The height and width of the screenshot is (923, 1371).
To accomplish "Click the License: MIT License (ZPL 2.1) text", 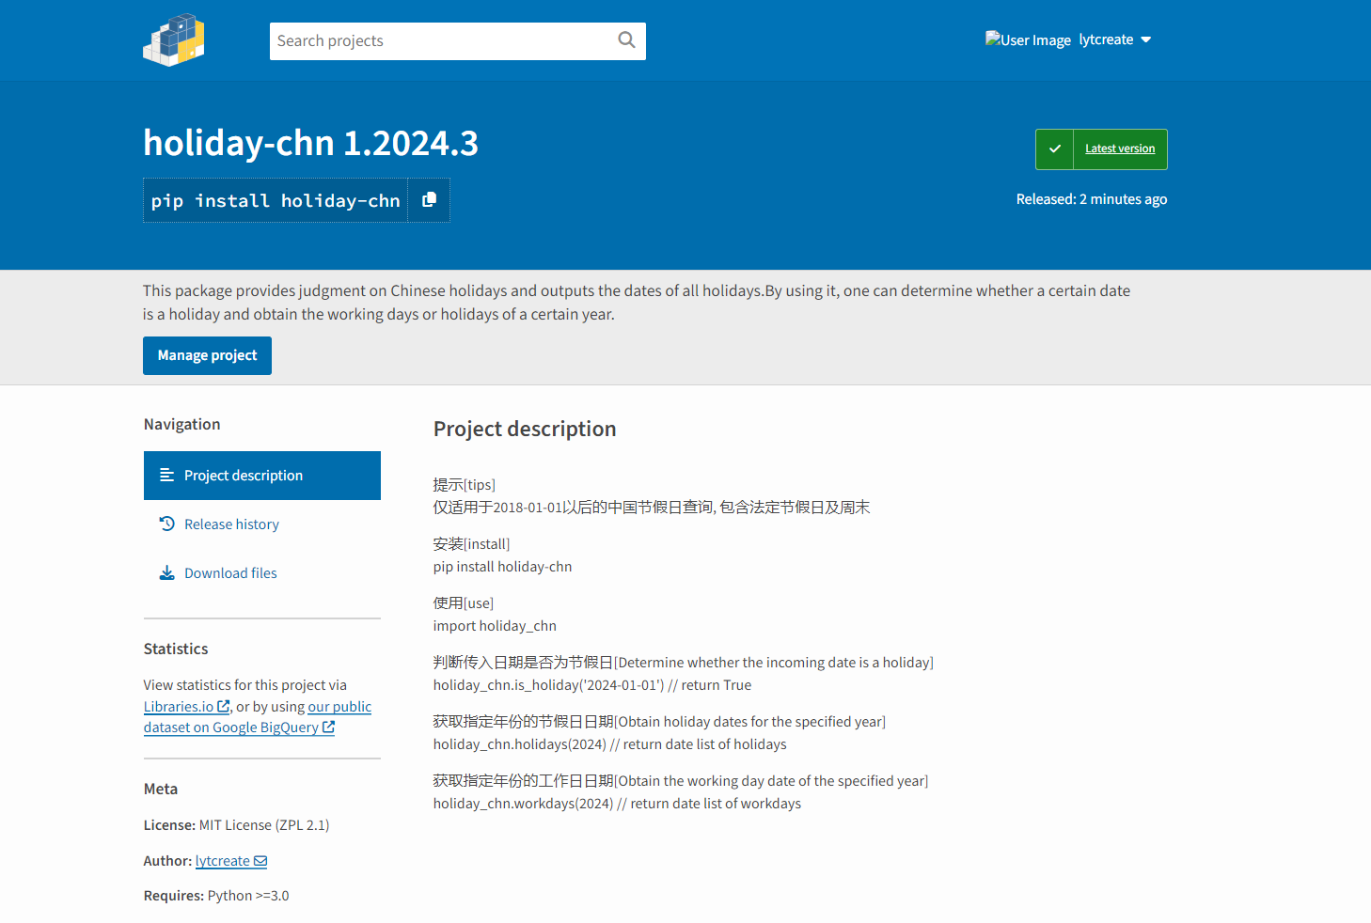I will tap(236, 825).
